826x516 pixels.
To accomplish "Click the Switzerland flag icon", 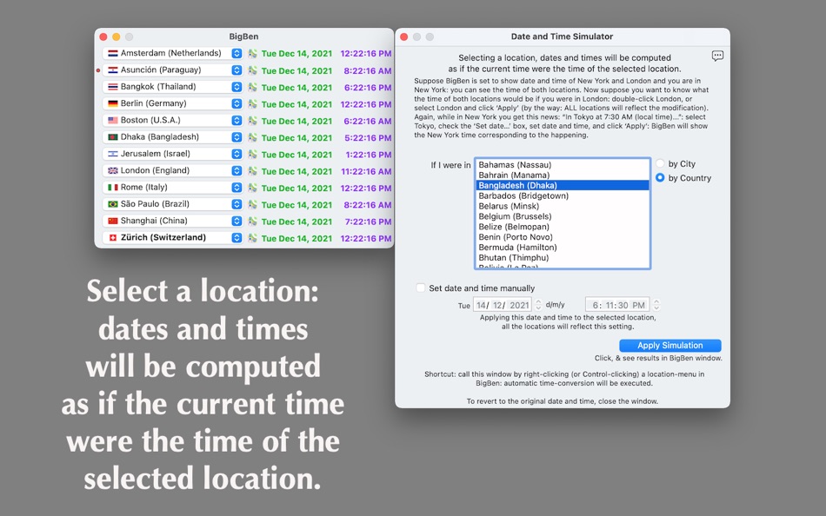I will pos(113,237).
